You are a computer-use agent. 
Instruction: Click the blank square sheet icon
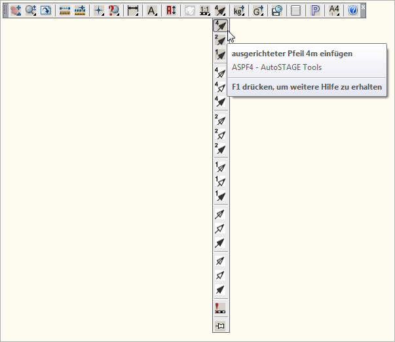[x=295, y=10]
